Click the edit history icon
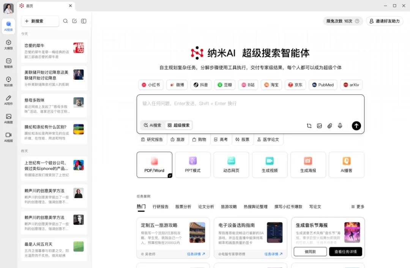This screenshot has width=410, height=268. [74, 21]
